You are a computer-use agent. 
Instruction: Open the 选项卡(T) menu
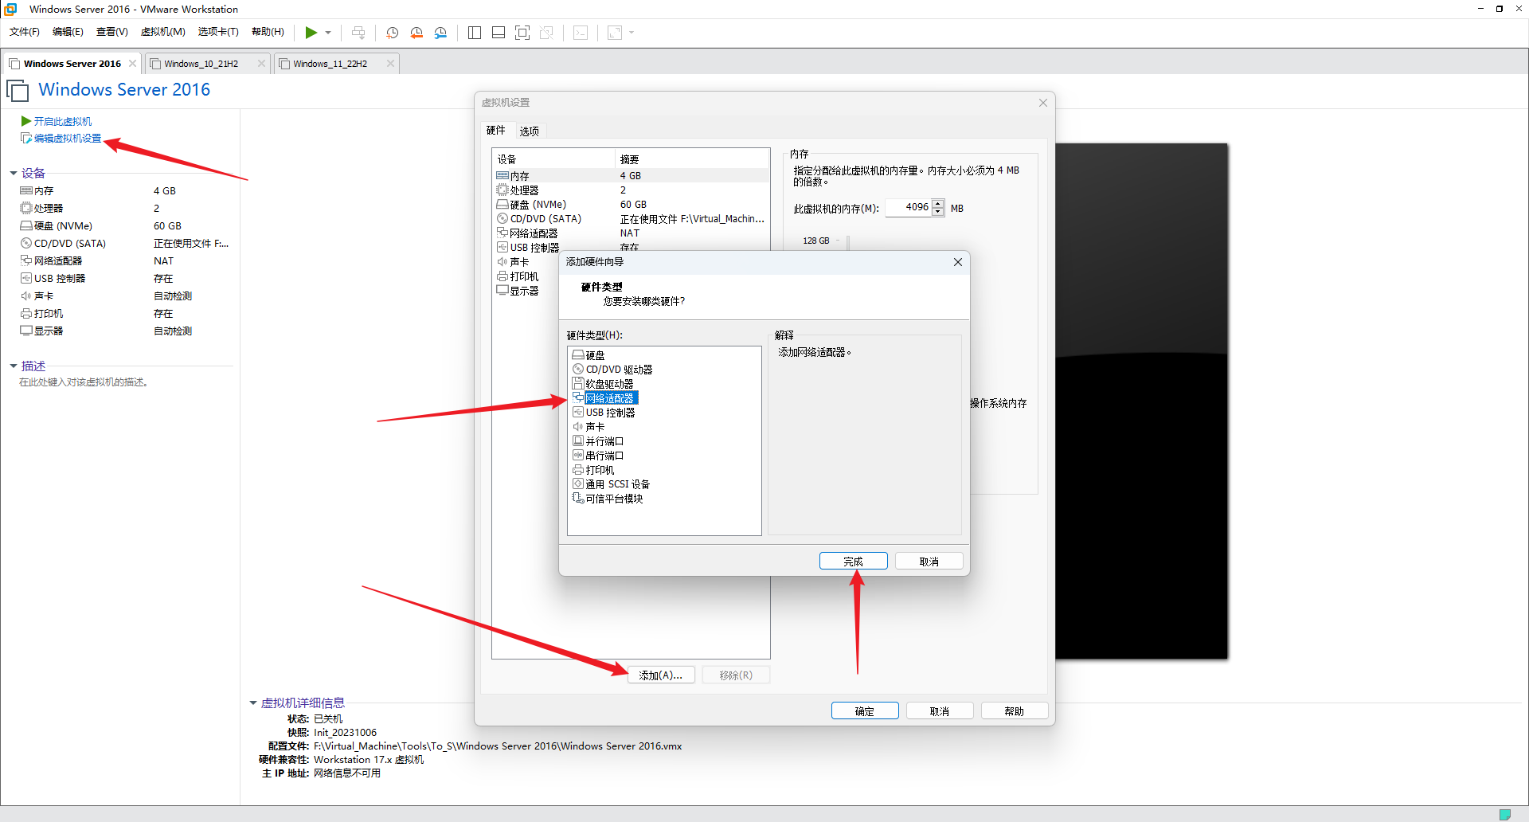[x=218, y=32]
